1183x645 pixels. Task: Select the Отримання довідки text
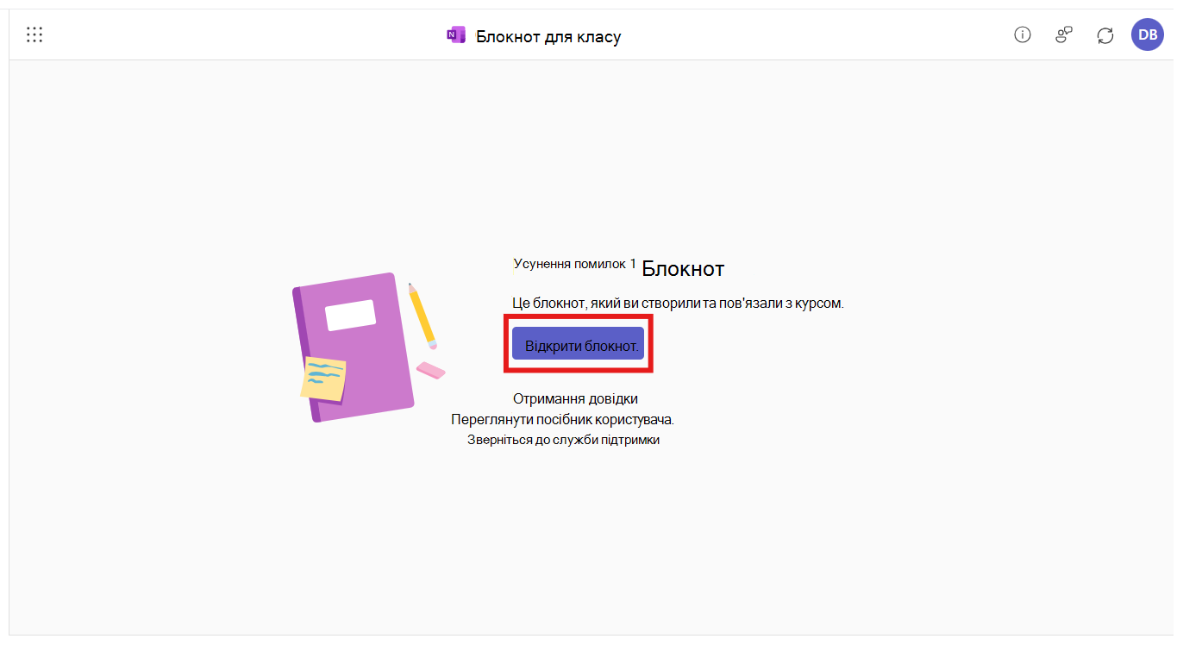tap(575, 398)
